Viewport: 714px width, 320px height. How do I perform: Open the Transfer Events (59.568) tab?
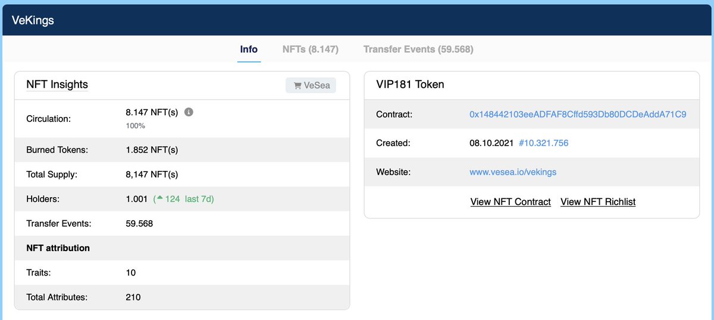coord(418,49)
